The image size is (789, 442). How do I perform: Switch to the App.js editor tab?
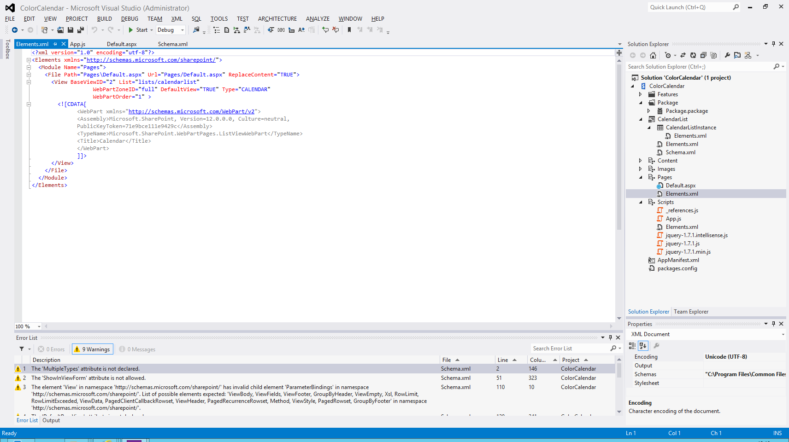pos(77,44)
